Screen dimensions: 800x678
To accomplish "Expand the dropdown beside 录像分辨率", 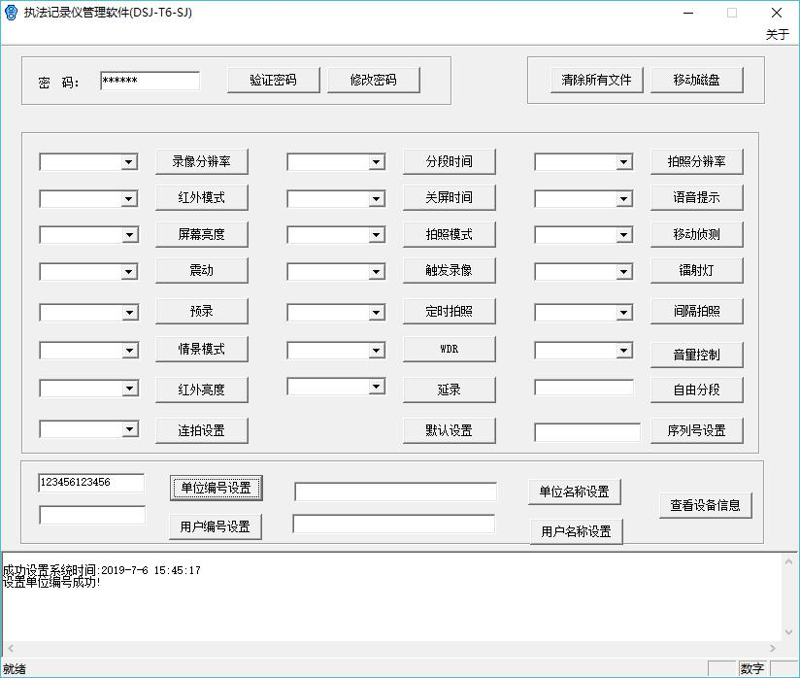I will (129, 162).
